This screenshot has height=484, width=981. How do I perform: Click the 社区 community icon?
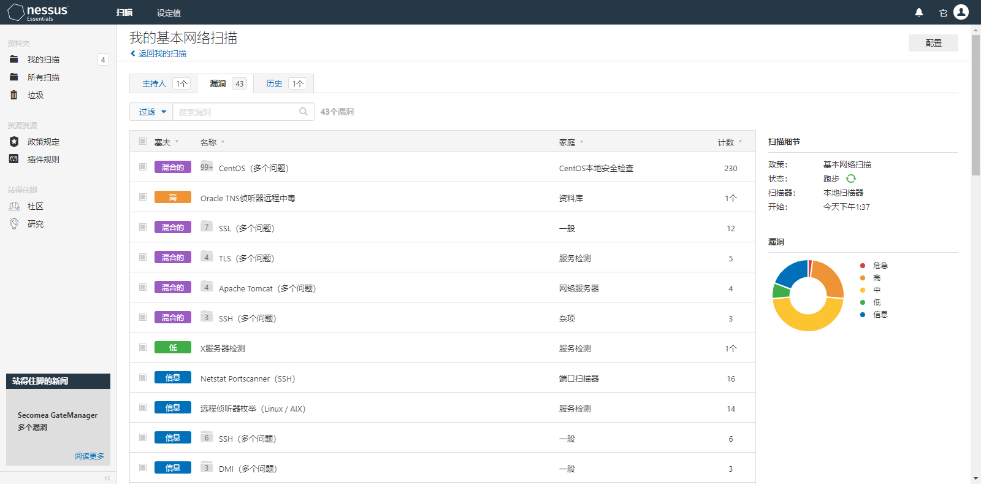(x=14, y=206)
